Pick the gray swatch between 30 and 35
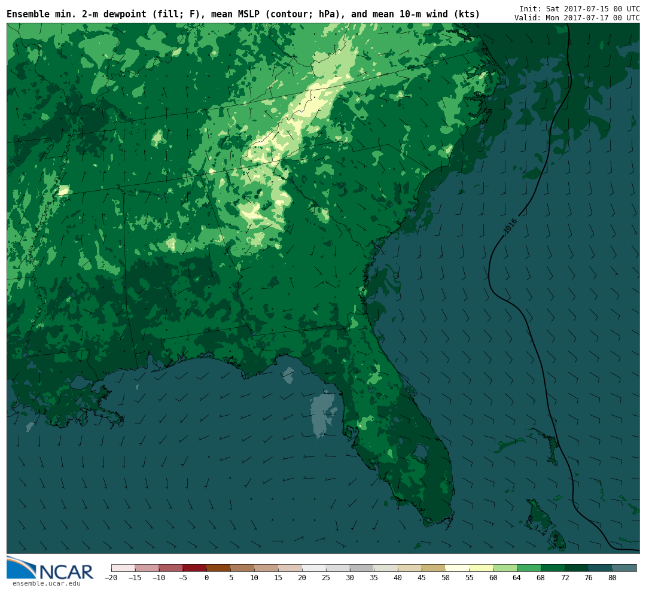Viewport: 646px width, 591px height. tap(362, 568)
